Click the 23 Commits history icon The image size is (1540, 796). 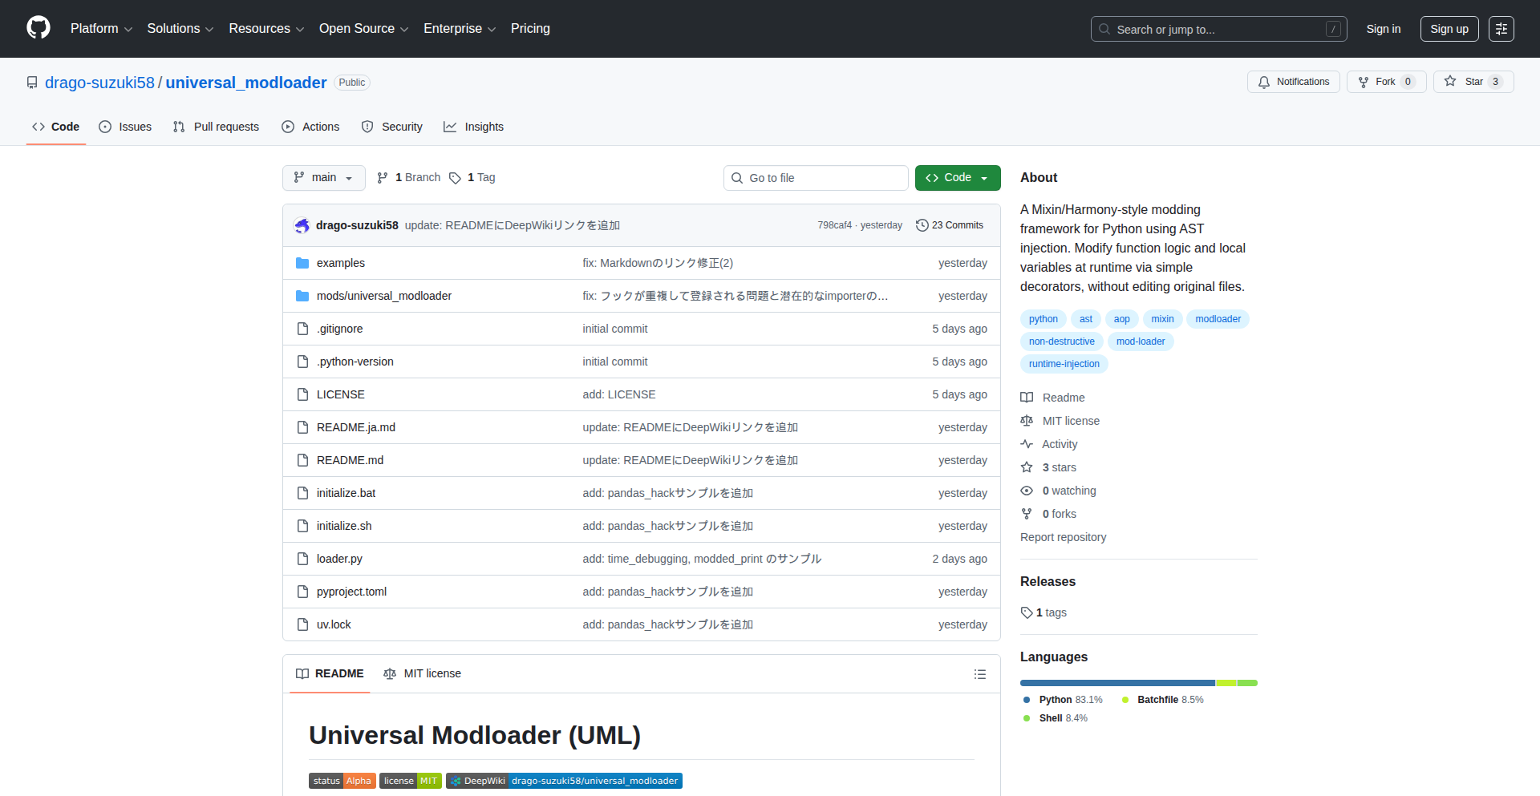[x=922, y=225]
